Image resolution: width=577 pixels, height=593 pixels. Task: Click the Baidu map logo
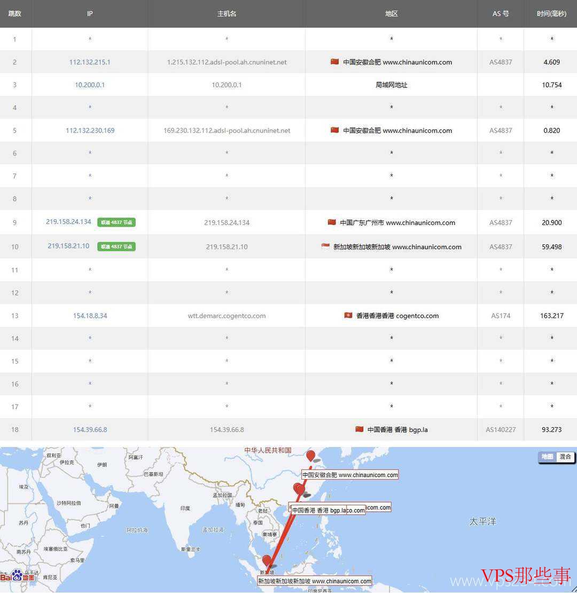[18, 575]
